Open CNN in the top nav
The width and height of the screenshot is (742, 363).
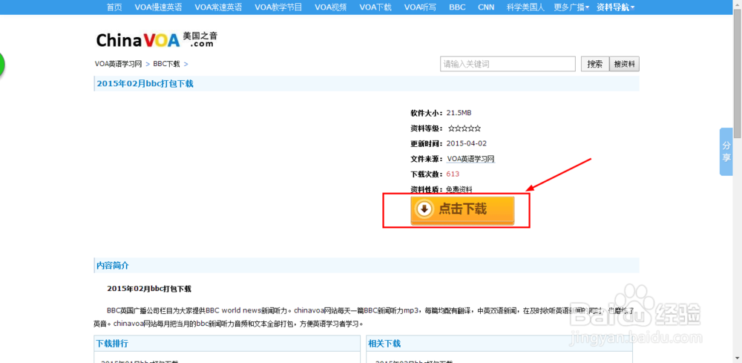tap(486, 7)
